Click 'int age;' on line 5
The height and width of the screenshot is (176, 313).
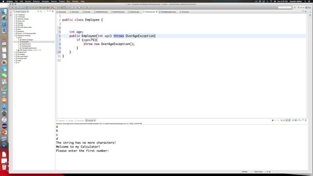[x=76, y=32]
